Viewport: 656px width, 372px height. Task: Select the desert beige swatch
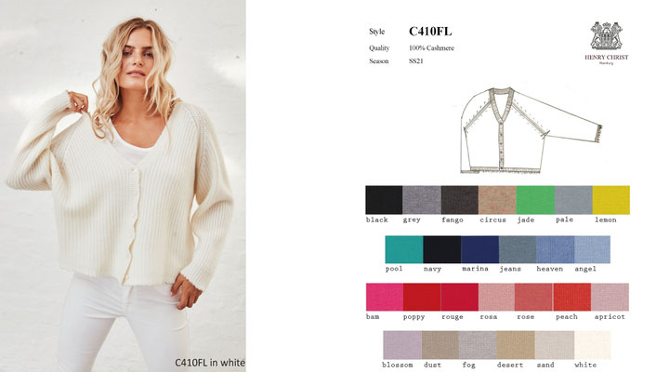coord(516,345)
